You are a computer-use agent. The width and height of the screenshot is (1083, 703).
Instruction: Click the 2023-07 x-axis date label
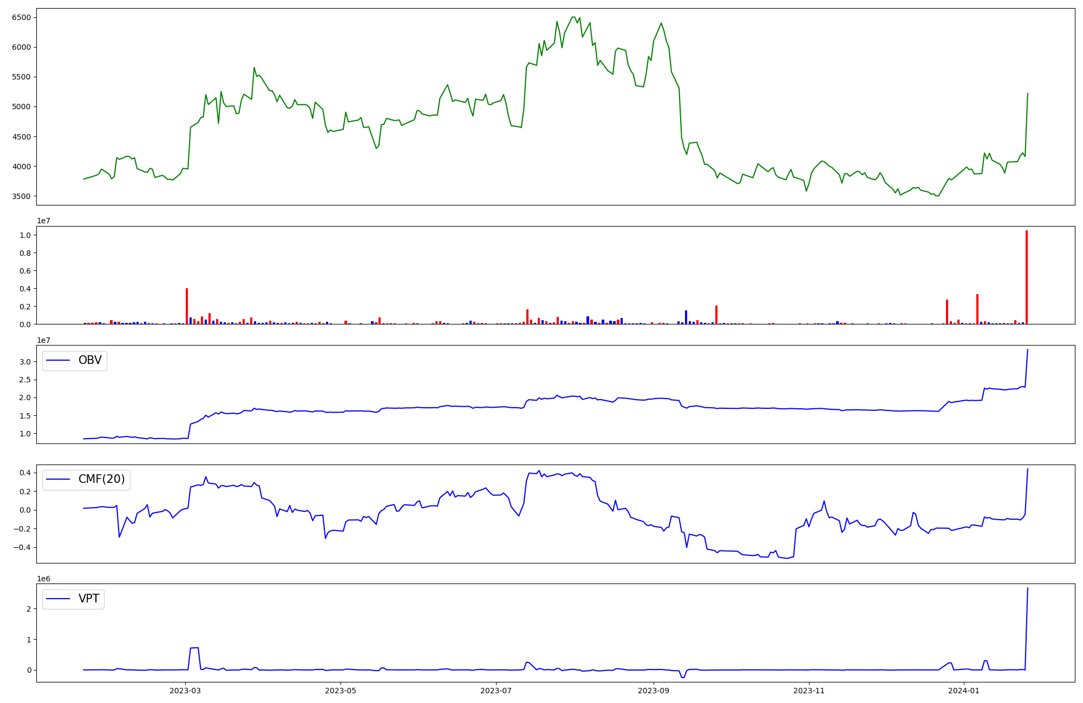click(x=496, y=691)
